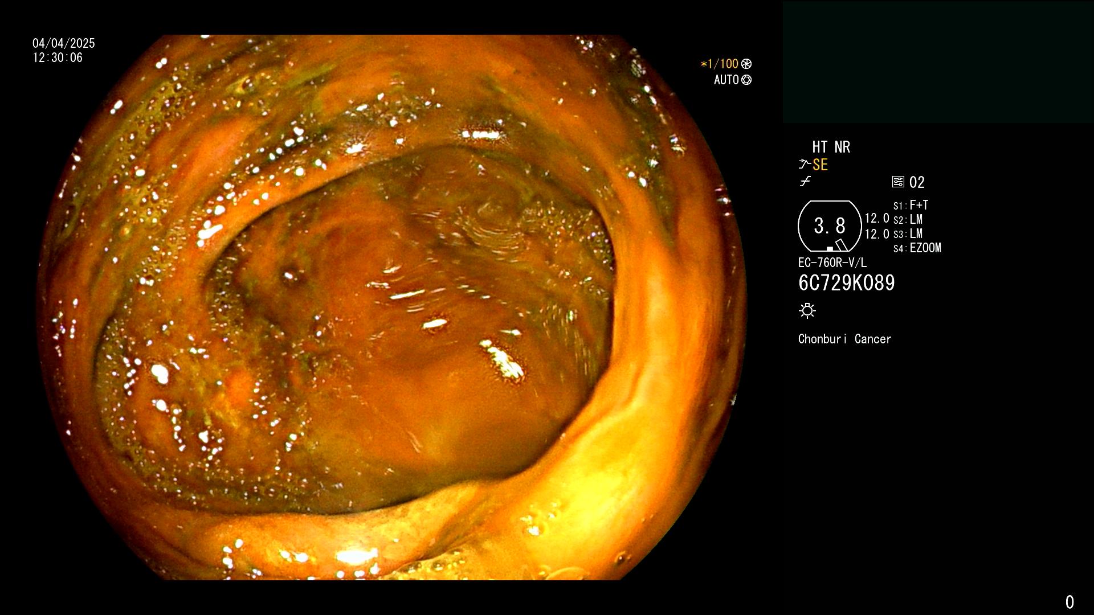Click the upper 12.0 value

pyautogui.click(x=877, y=218)
